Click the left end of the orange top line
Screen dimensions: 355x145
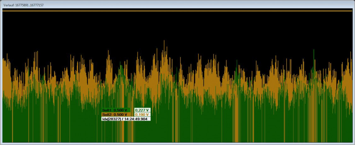click(4, 10)
